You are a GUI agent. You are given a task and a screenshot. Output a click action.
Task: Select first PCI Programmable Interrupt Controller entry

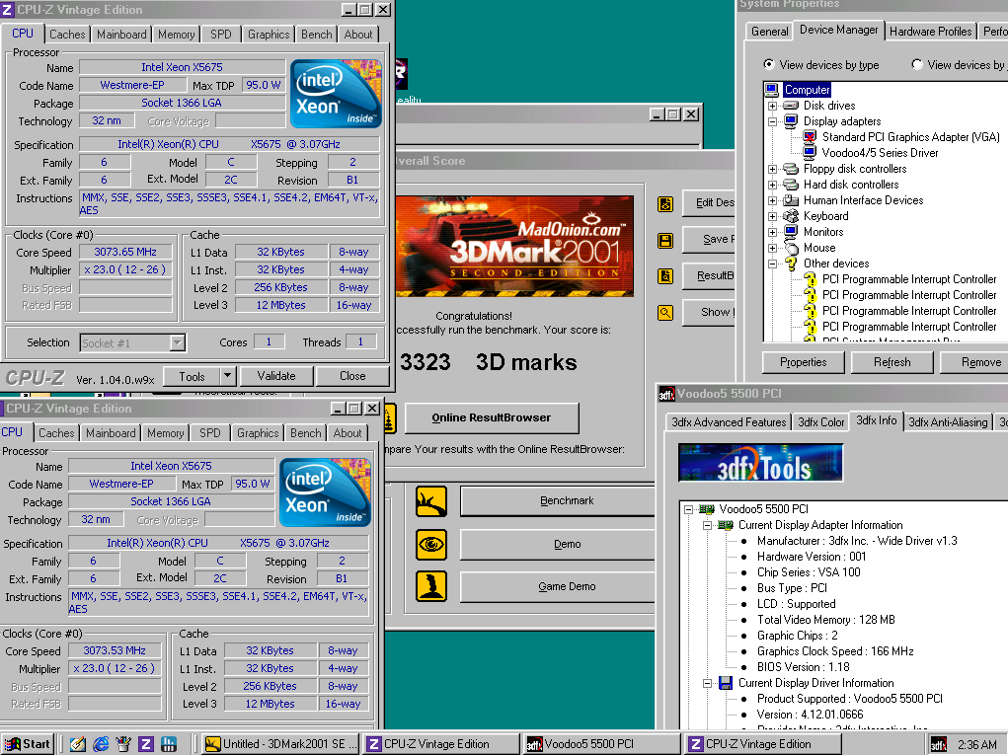point(909,279)
